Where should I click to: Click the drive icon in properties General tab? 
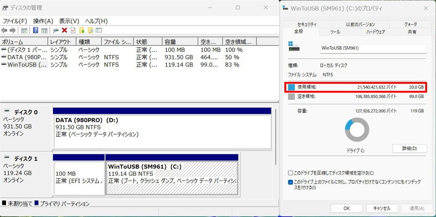(294, 46)
